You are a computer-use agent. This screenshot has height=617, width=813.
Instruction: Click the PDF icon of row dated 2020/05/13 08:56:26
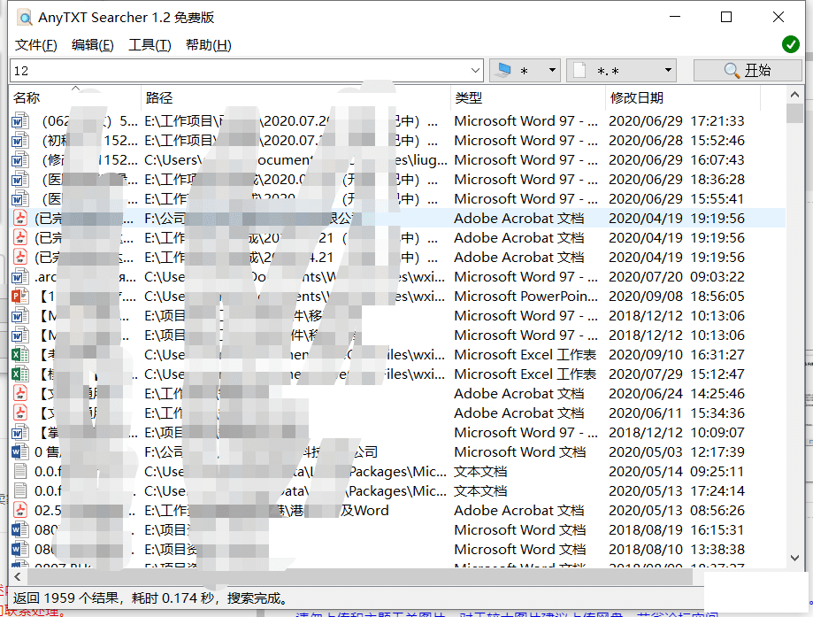click(x=19, y=510)
